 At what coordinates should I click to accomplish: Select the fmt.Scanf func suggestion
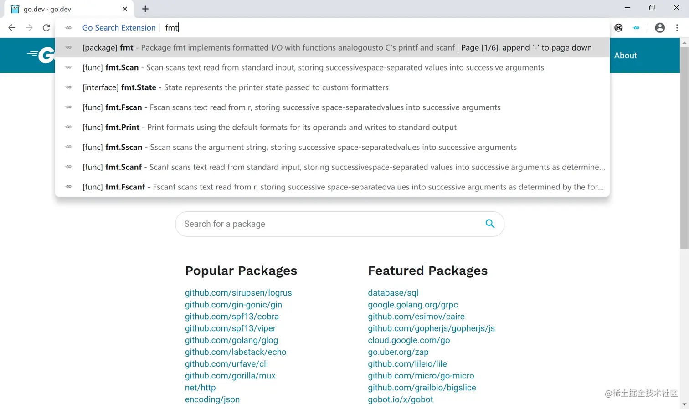[x=332, y=167]
